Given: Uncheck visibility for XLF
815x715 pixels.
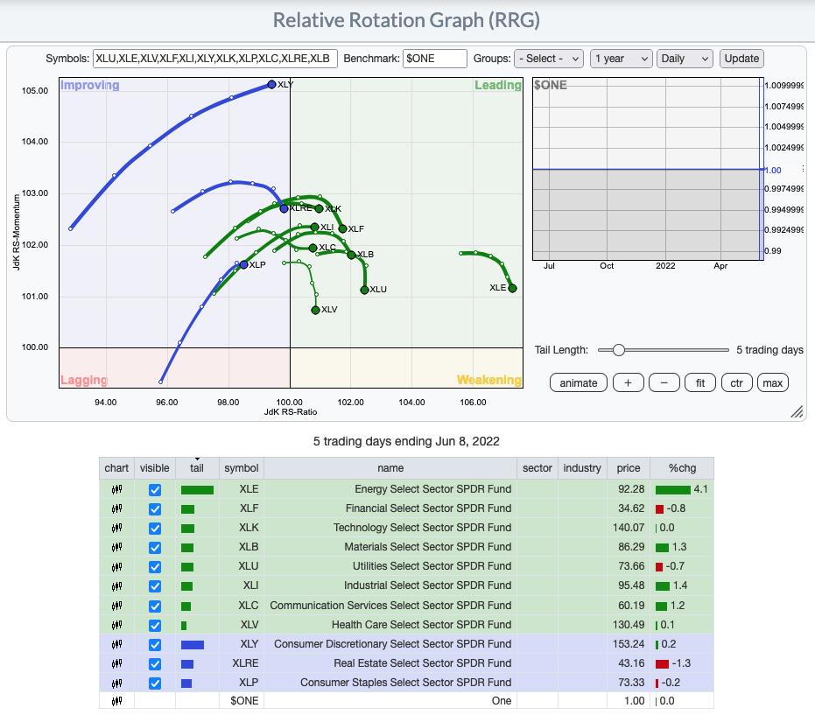Looking at the screenshot, I should (155, 508).
